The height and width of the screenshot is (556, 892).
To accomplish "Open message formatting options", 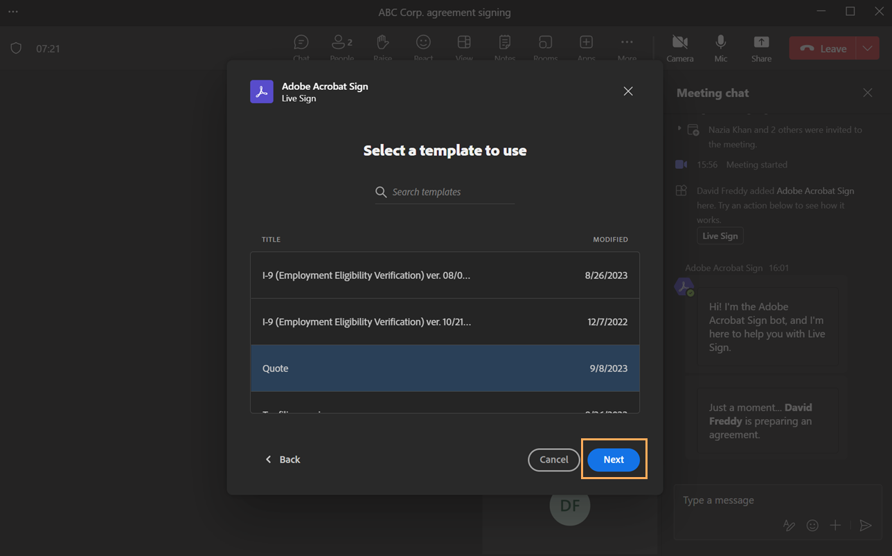I will coord(789,525).
